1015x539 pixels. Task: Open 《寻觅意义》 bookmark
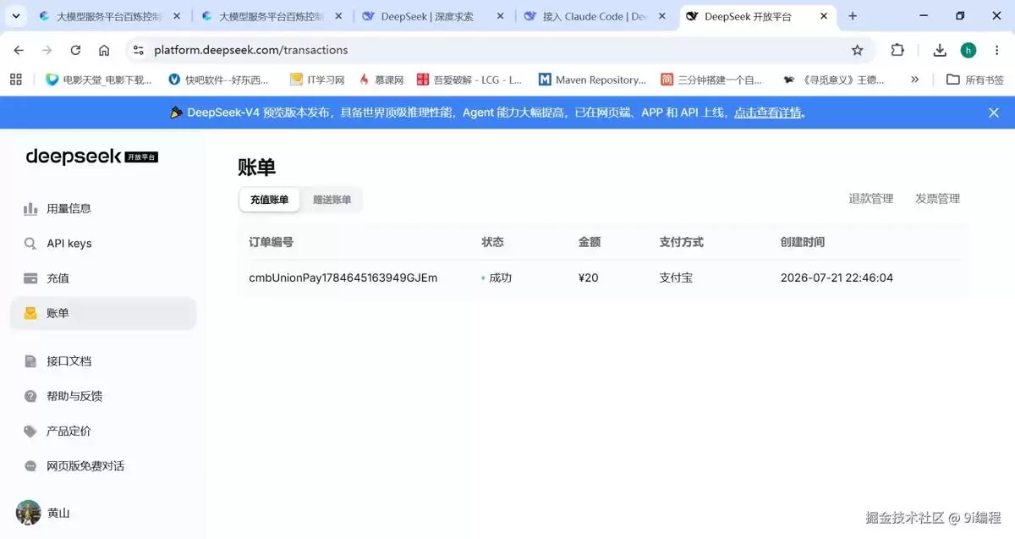834,80
